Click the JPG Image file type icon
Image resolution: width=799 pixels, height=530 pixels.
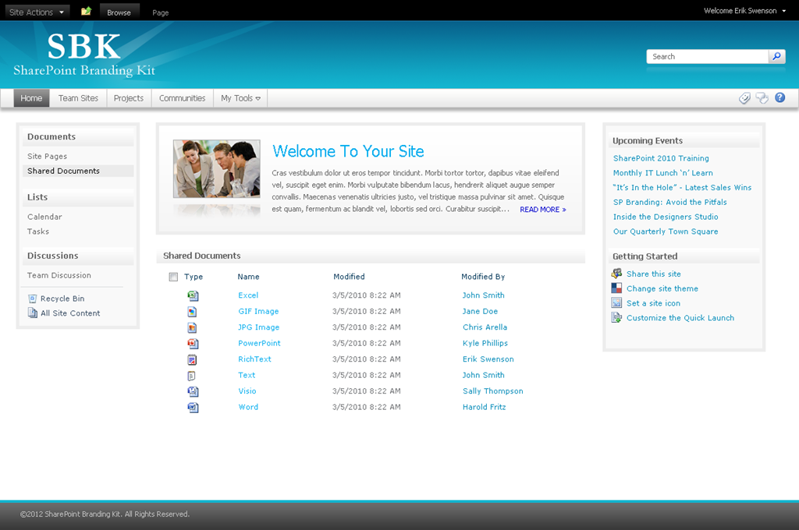click(192, 328)
